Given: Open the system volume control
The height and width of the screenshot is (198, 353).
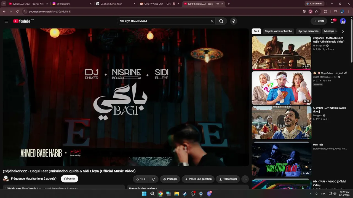Looking at the screenshot, I should point(335,194).
